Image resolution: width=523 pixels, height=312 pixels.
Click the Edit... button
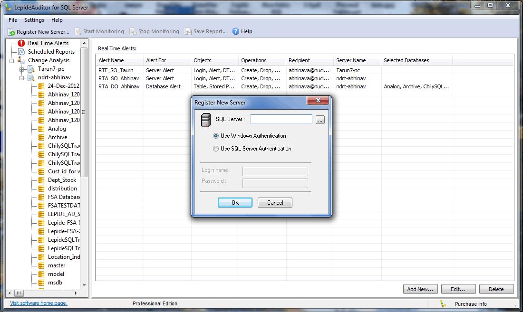(458, 289)
